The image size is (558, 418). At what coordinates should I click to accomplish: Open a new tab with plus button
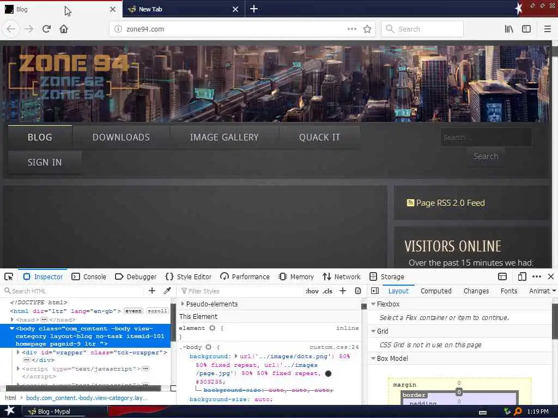254,9
